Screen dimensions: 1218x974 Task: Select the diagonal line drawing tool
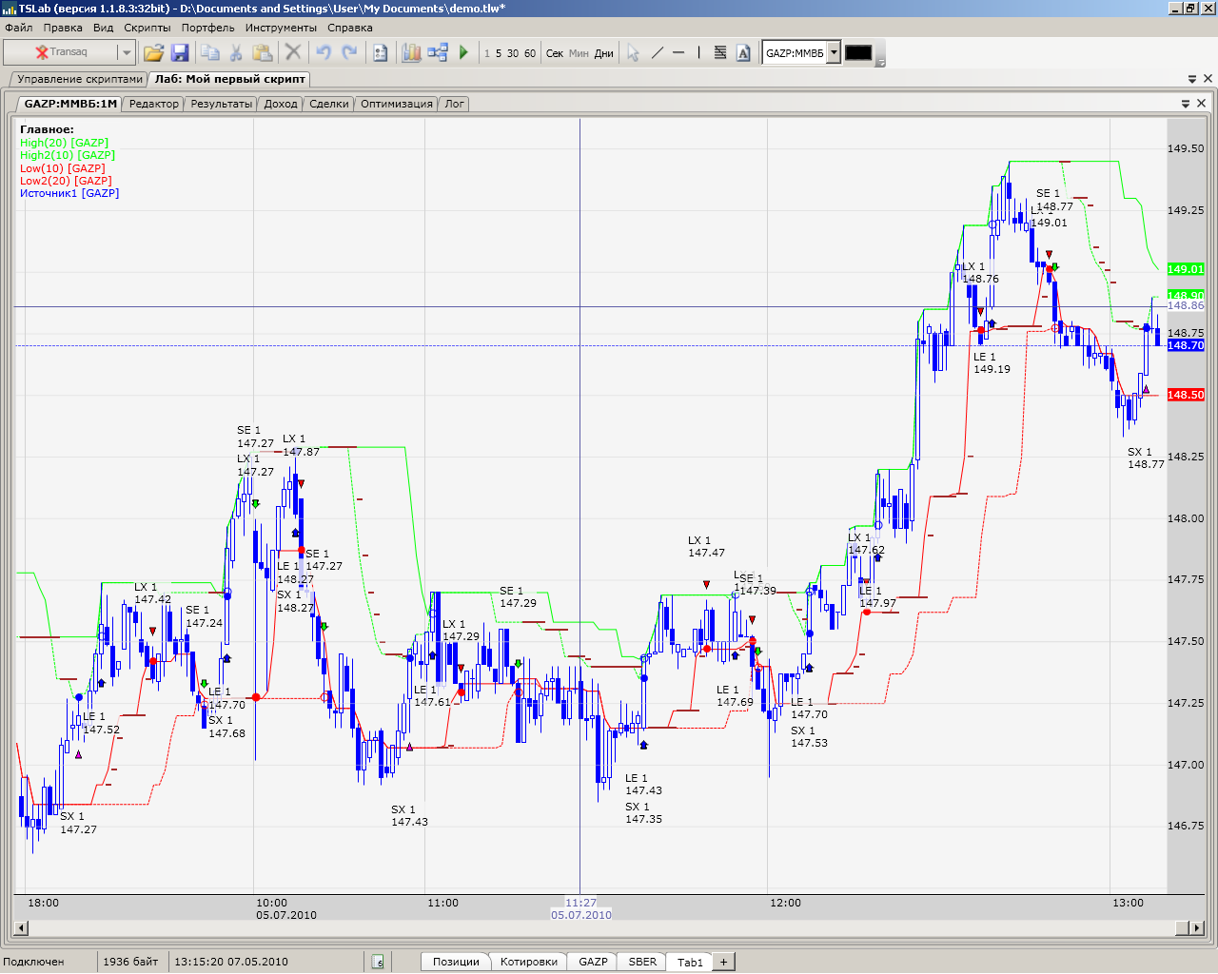coord(657,52)
